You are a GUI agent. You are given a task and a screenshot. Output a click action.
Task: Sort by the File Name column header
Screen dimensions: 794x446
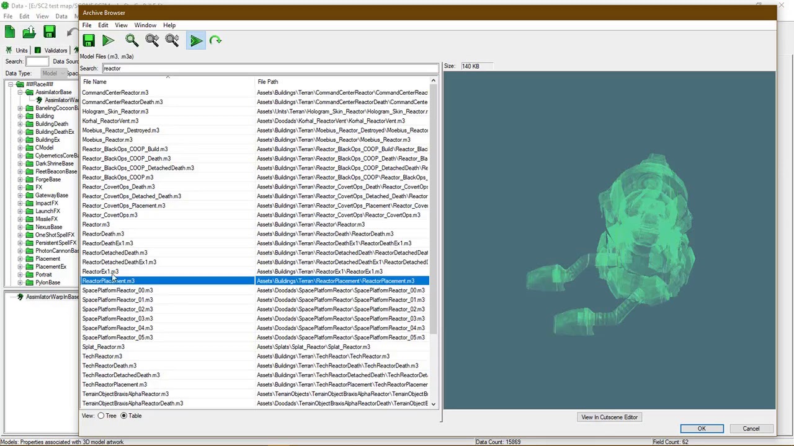167,82
